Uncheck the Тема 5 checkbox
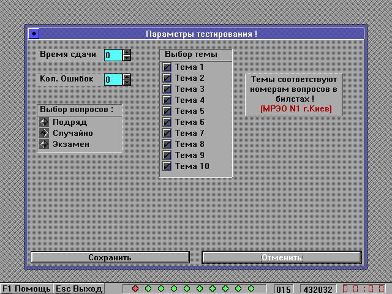392x294 pixels. pos(167,111)
